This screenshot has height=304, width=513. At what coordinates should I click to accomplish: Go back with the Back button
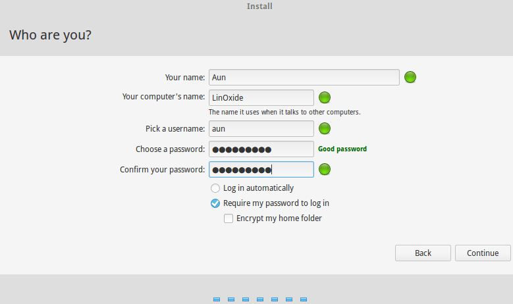(x=423, y=253)
